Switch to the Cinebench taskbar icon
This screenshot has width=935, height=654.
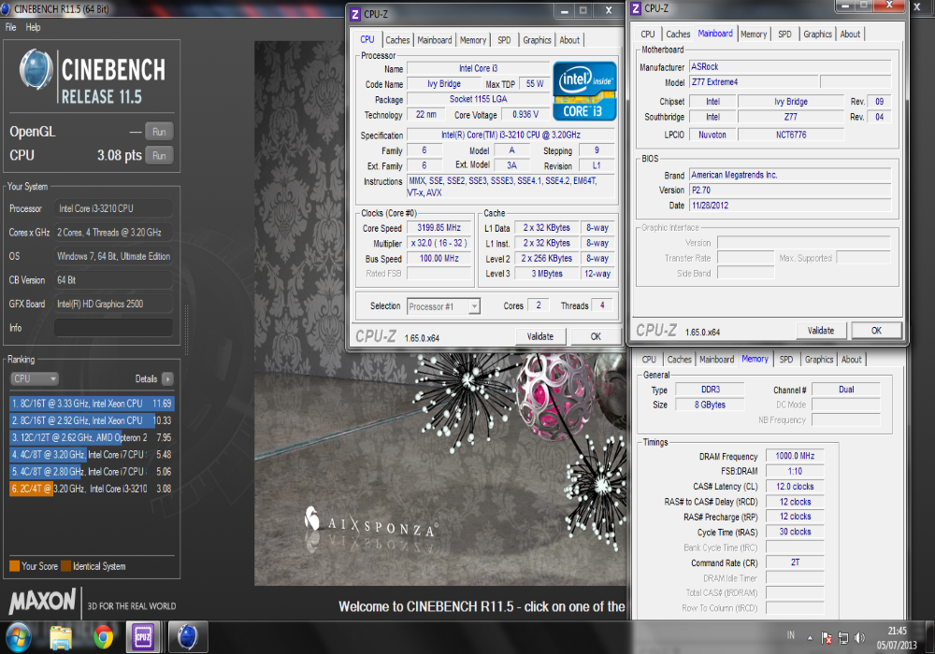[187, 637]
